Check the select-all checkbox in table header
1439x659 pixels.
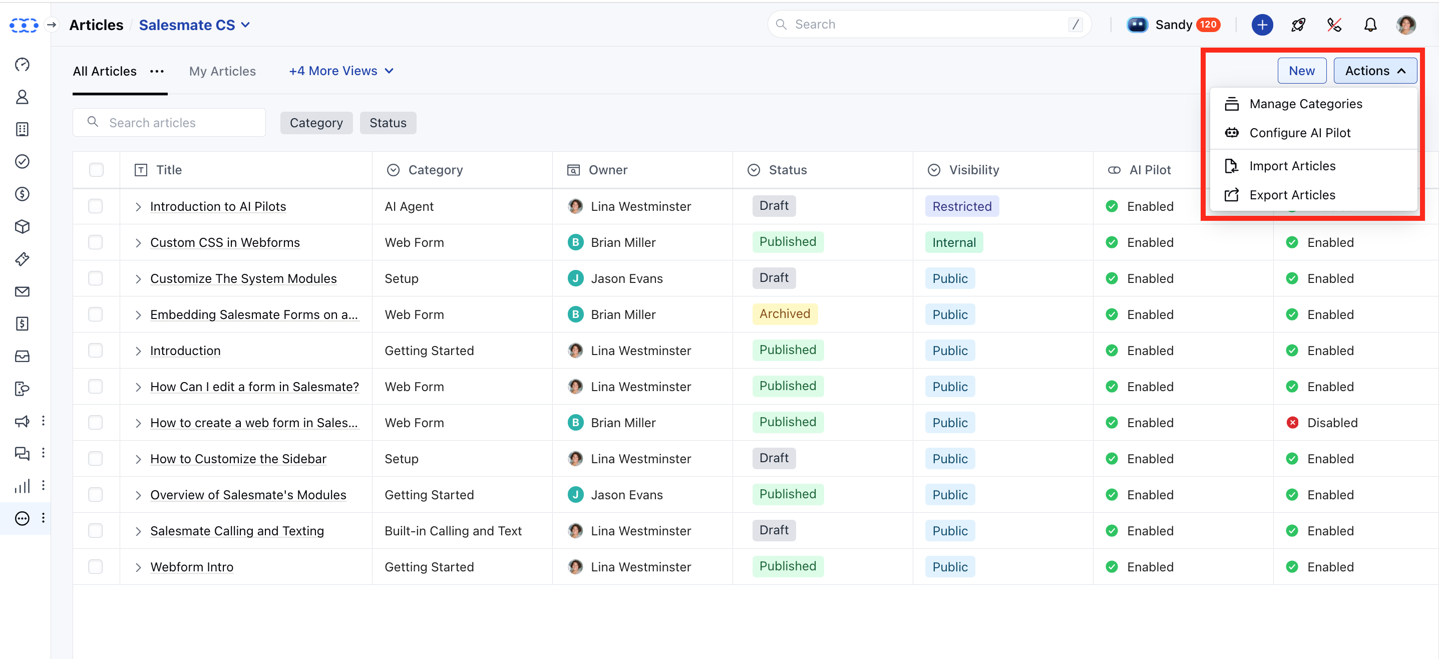point(96,170)
